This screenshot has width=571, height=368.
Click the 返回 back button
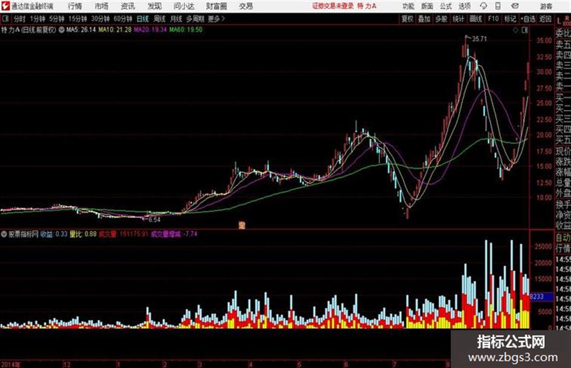tap(545, 19)
